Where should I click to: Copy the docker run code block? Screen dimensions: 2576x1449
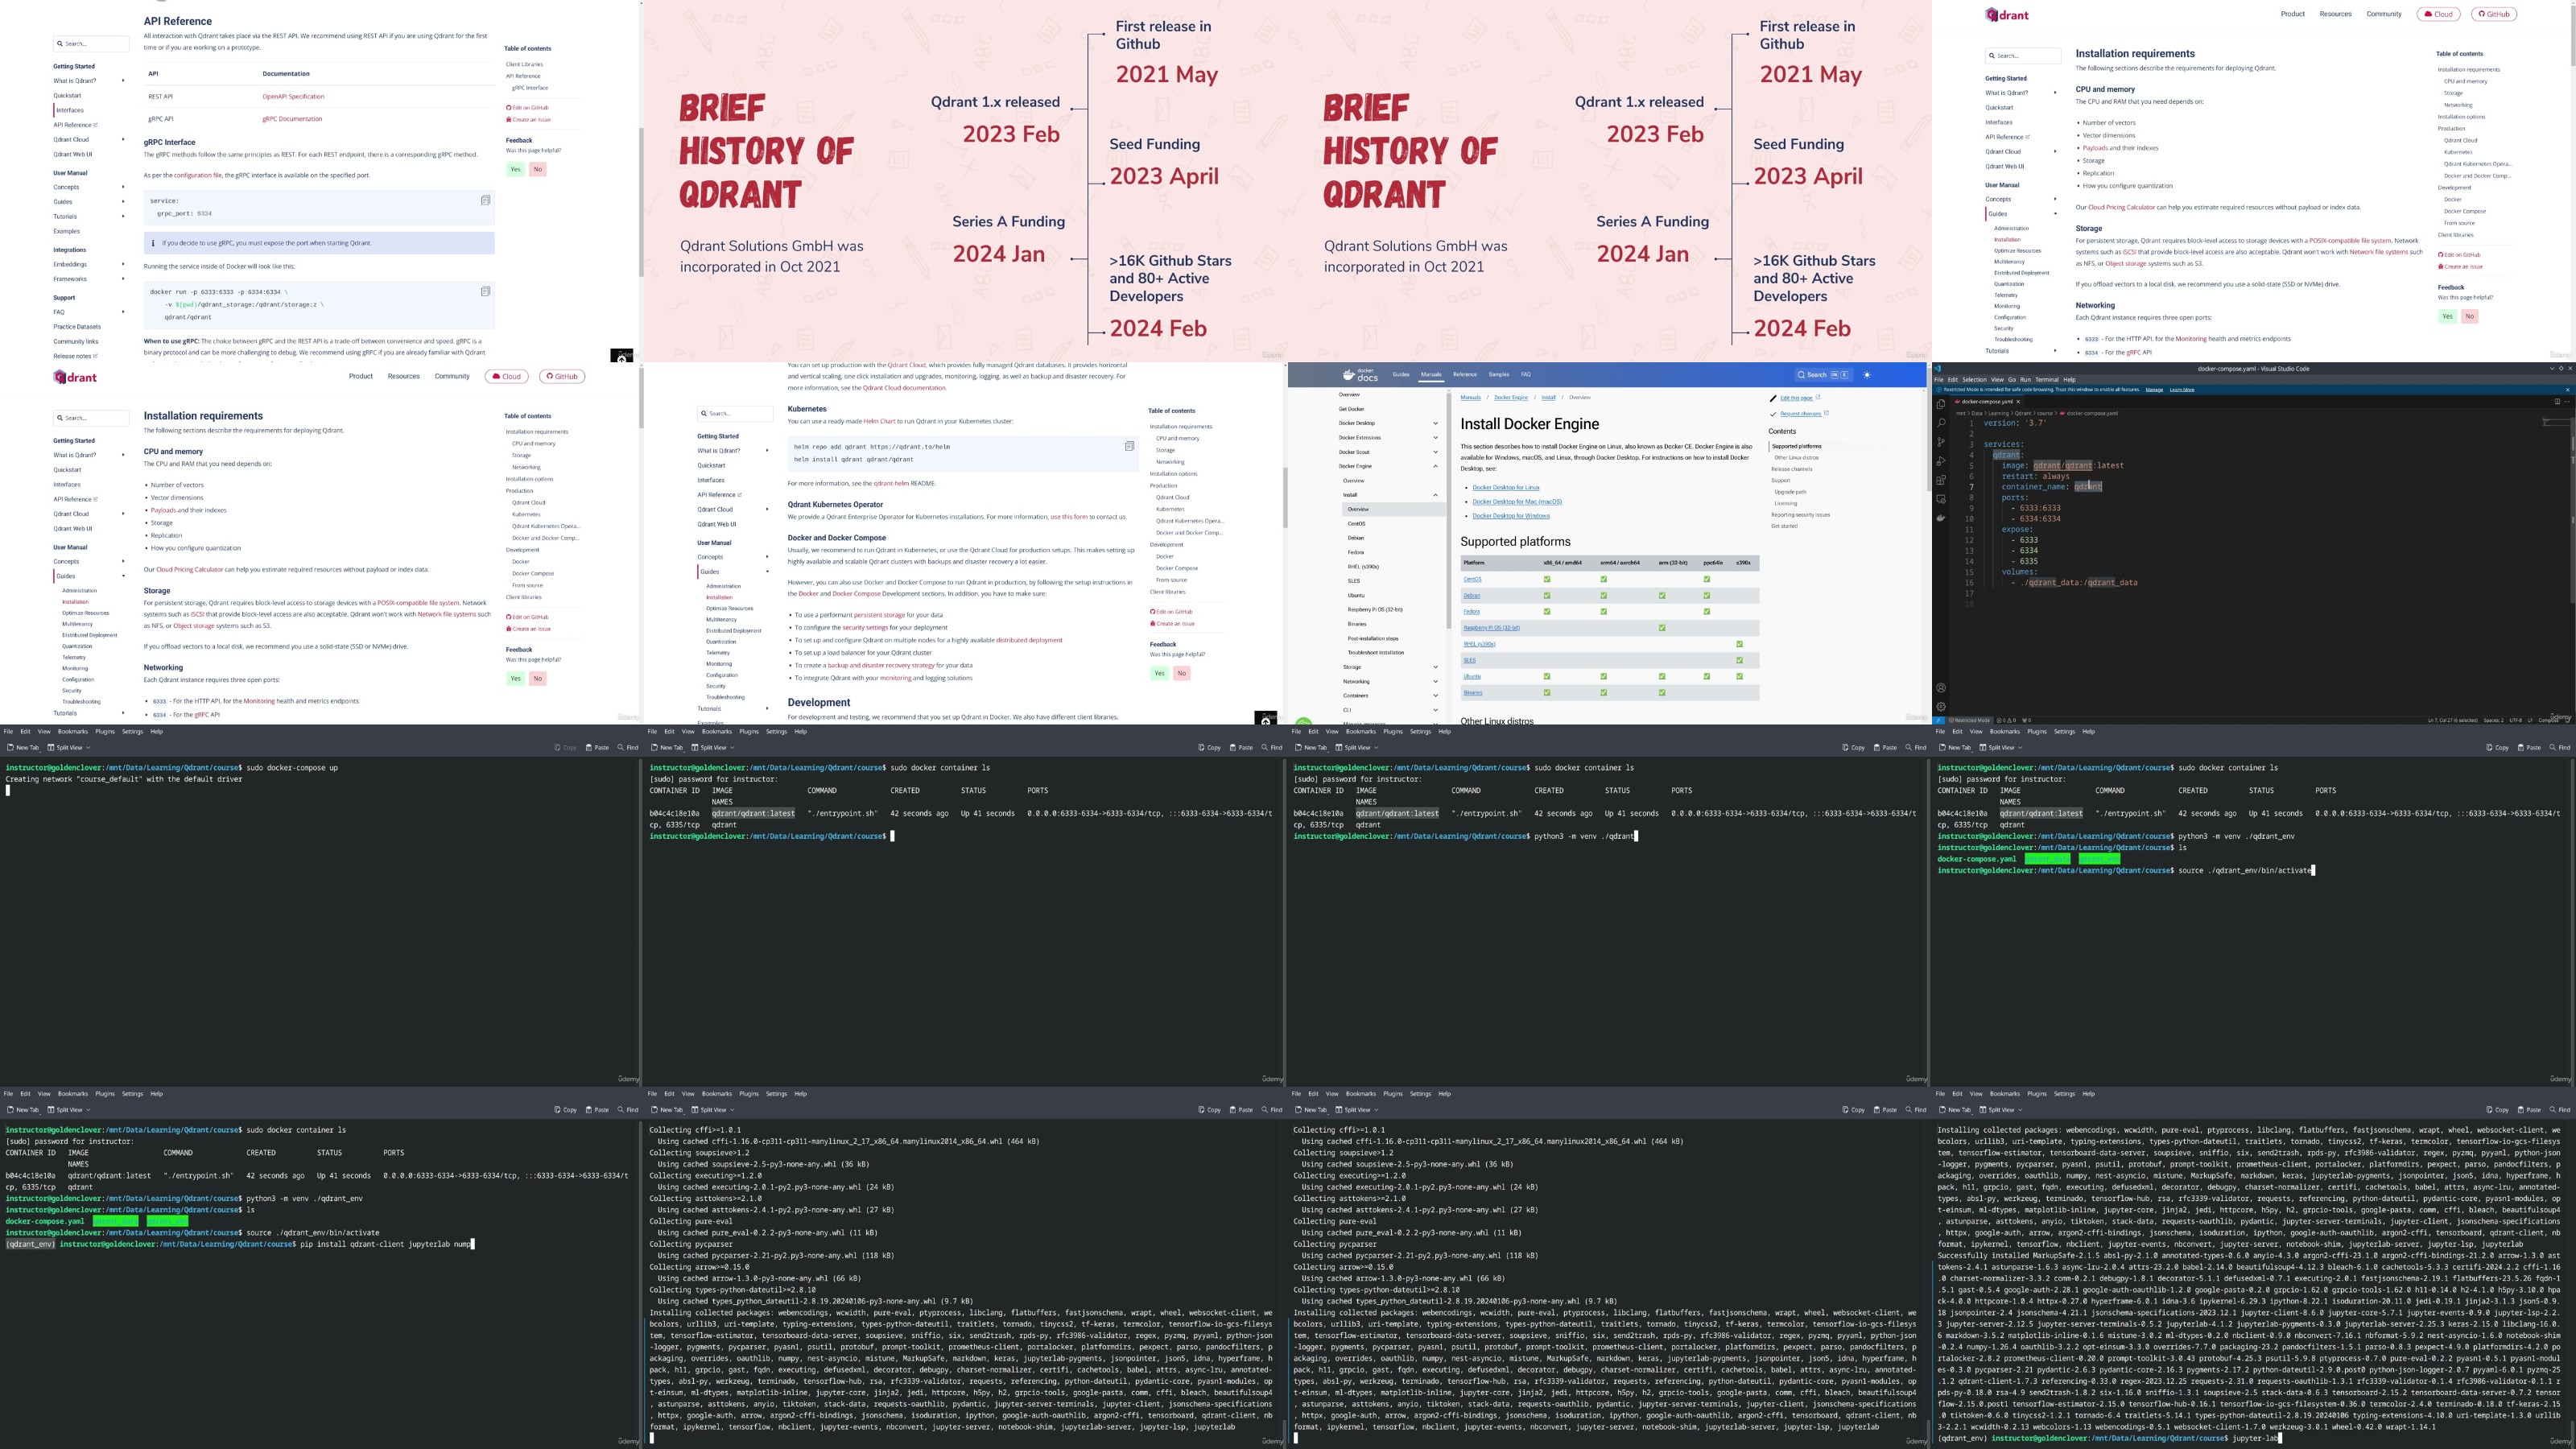(485, 291)
